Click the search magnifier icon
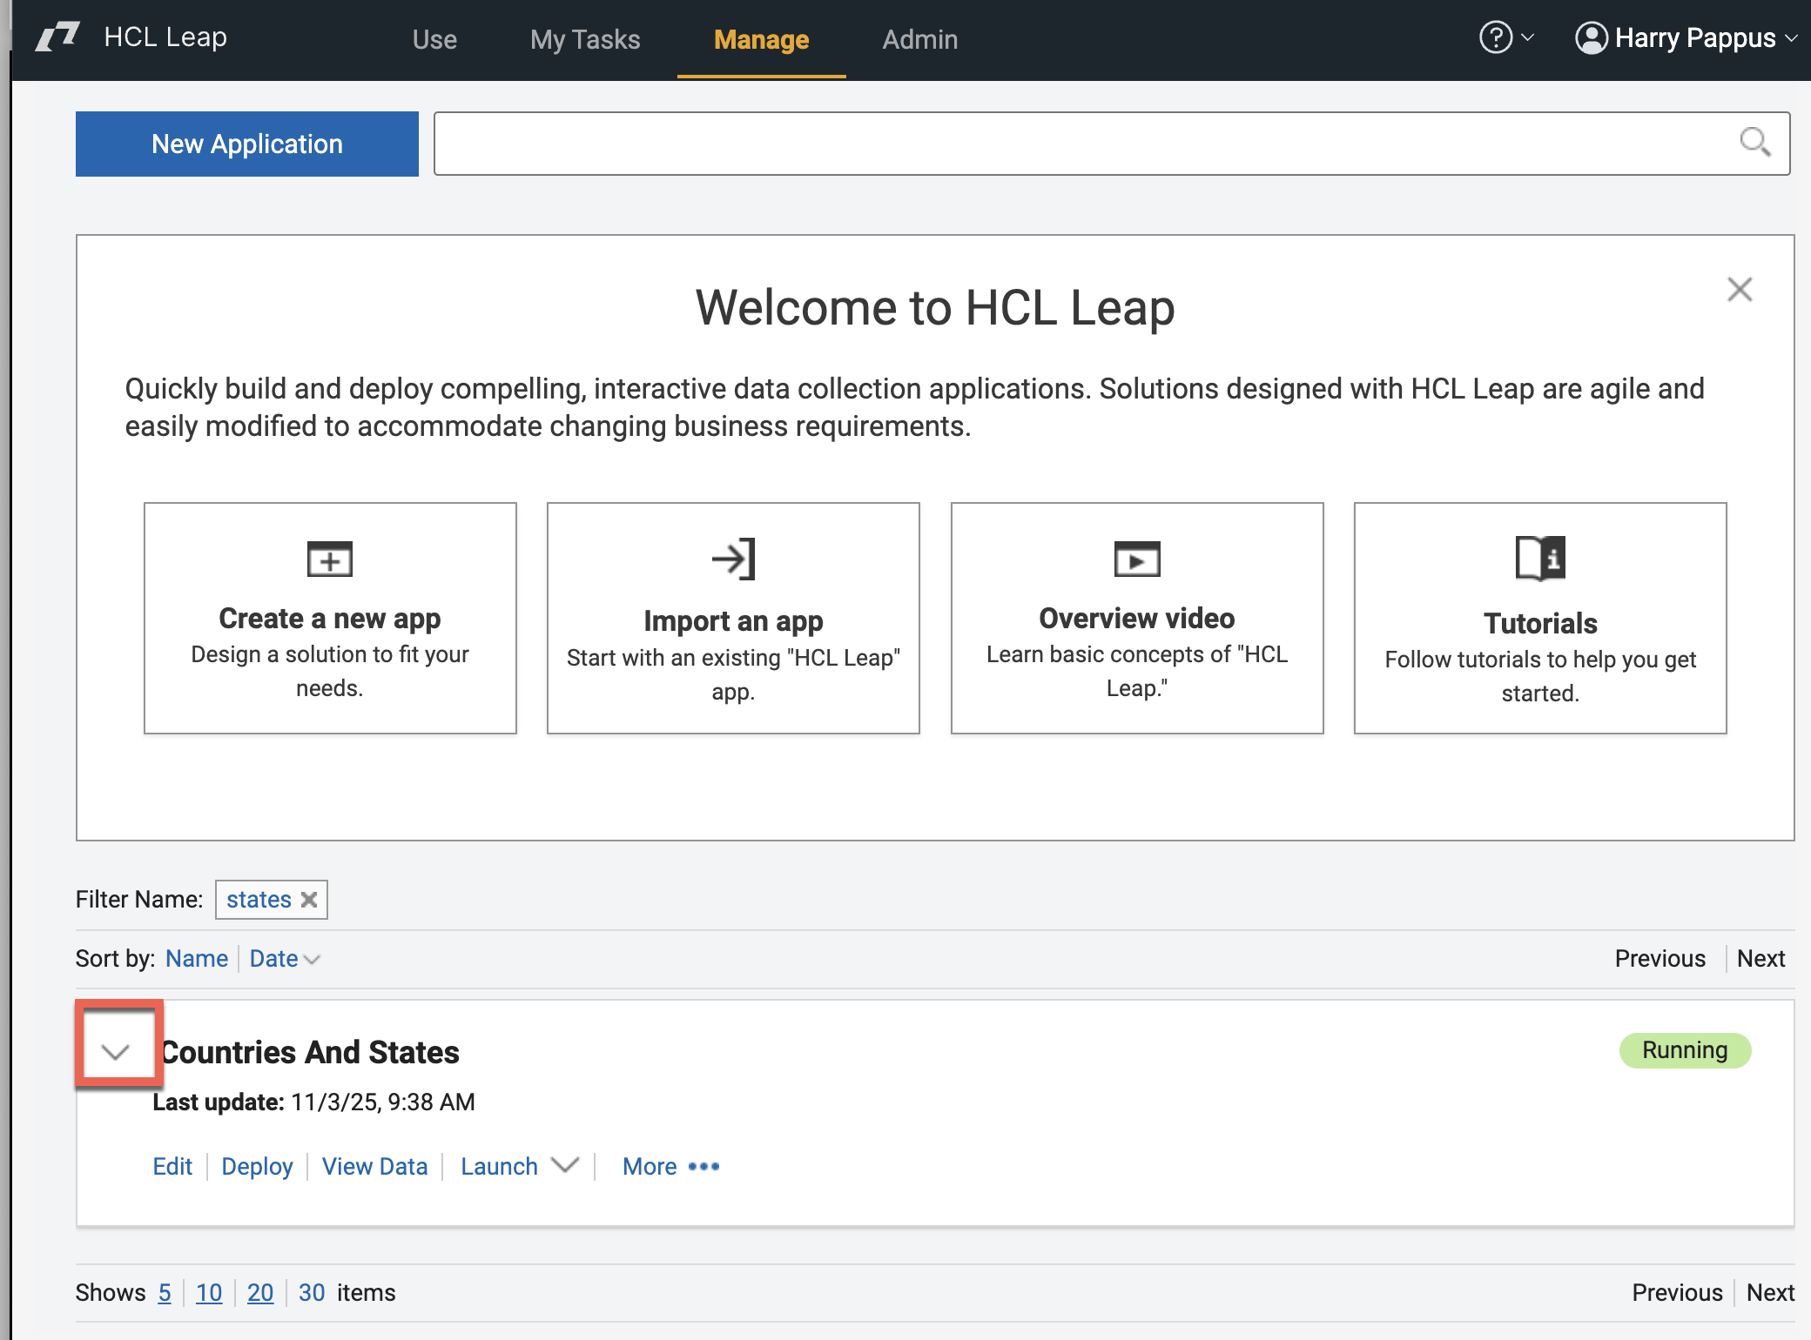Image resolution: width=1811 pixels, height=1340 pixels. [x=1754, y=142]
